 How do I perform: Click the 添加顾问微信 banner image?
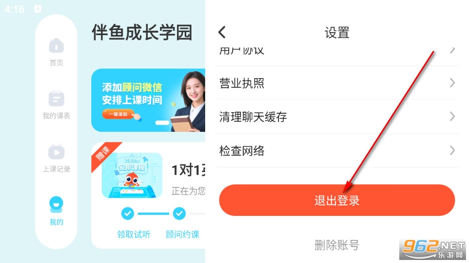148,100
